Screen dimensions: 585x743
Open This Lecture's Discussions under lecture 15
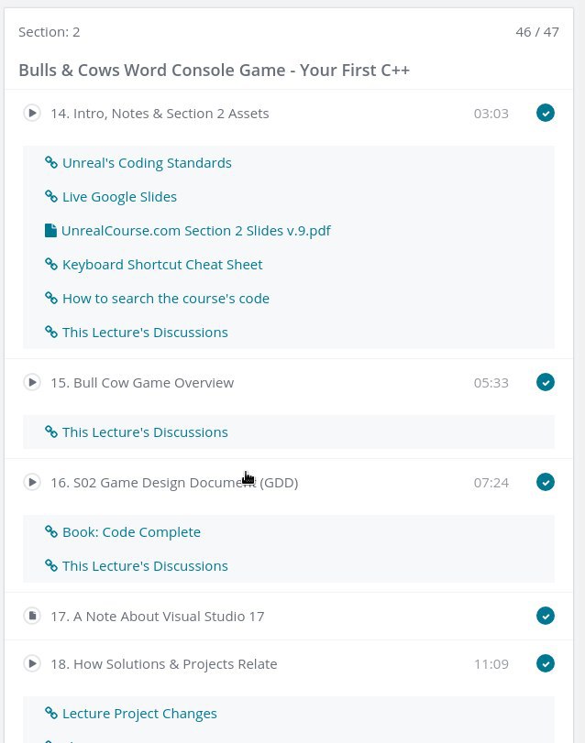pos(145,432)
